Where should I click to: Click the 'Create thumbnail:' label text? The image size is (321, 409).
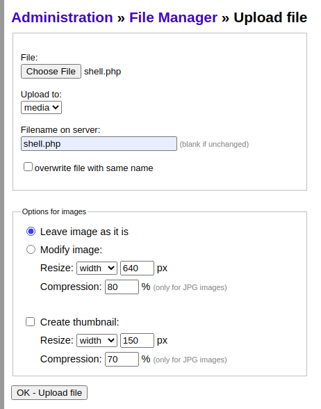pos(79,322)
